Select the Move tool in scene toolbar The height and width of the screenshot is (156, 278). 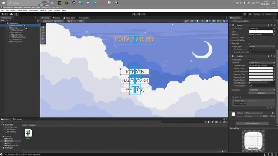click(43, 30)
